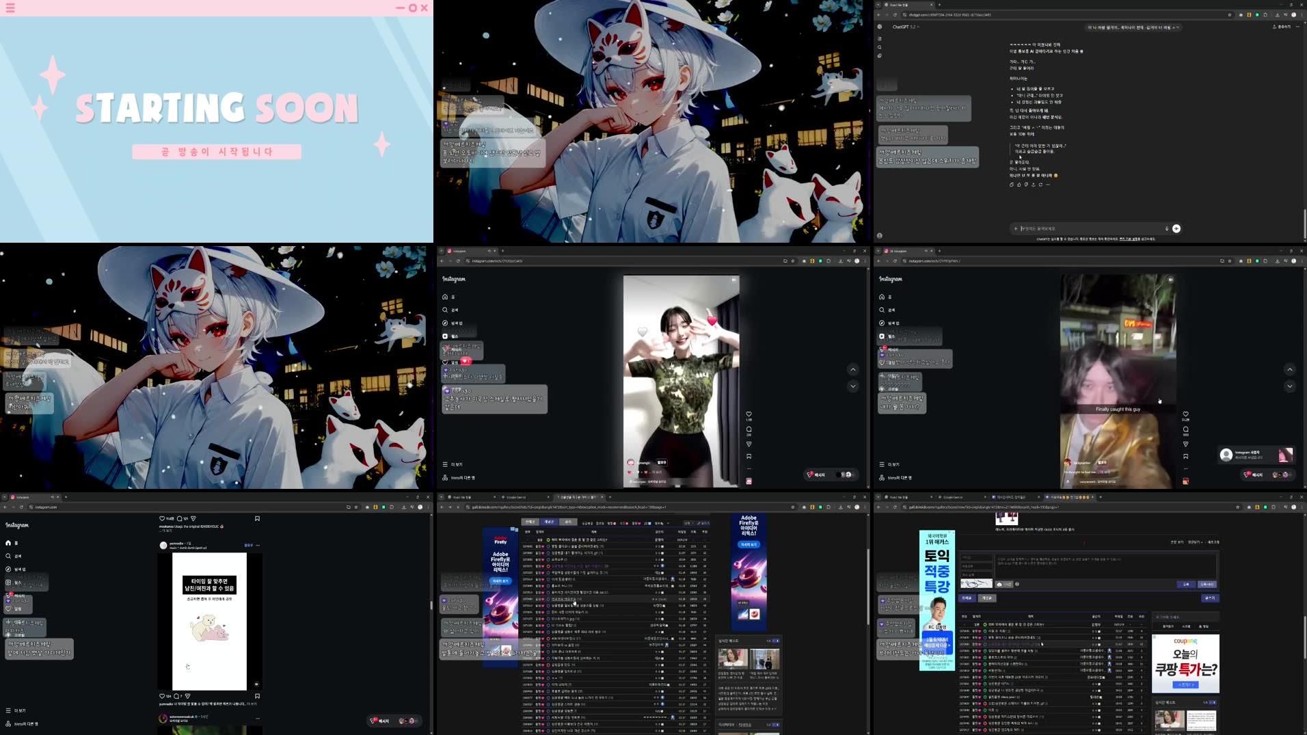Open the Instagram Explore compass icon
Screen dimensions: 1307x735
[x=445, y=322]
